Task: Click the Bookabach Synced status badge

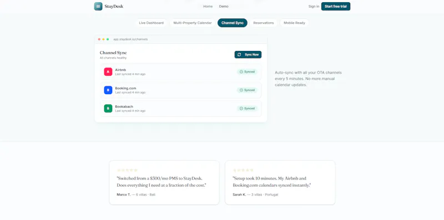Action: tap(247, 108)
